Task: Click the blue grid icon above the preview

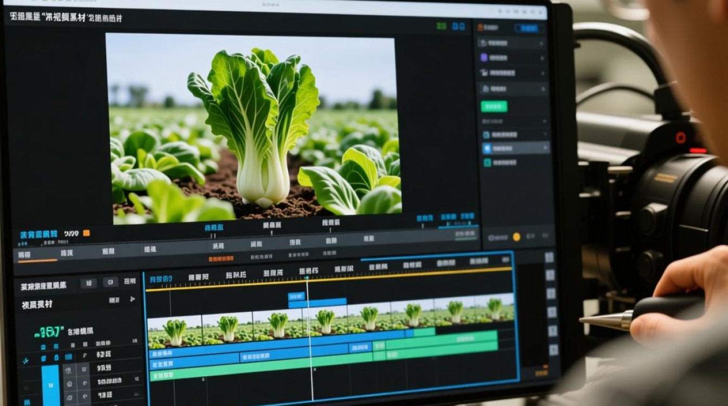Action: coord(459,26)
